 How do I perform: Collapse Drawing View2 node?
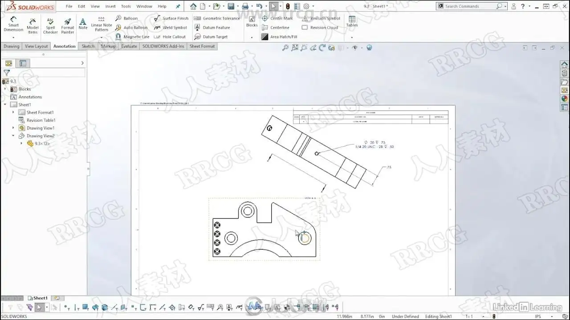(13, 136)
